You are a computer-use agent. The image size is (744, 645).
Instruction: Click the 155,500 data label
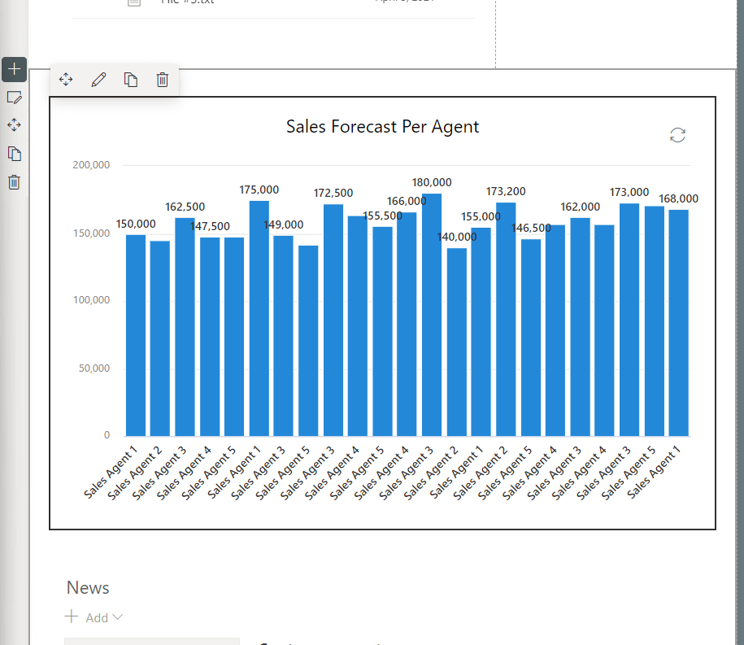pyautogui.click(x=382, y=216)
